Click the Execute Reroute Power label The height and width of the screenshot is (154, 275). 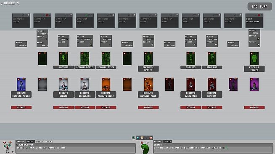pos(21,94)
